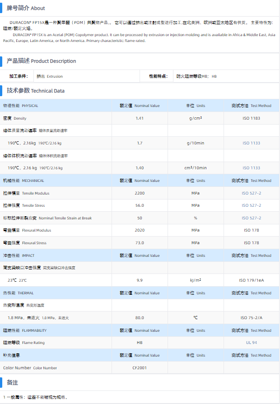280x404 pixels.
Task: Select the ISO 179/1eA test method cell
Action: click(251, 280)
